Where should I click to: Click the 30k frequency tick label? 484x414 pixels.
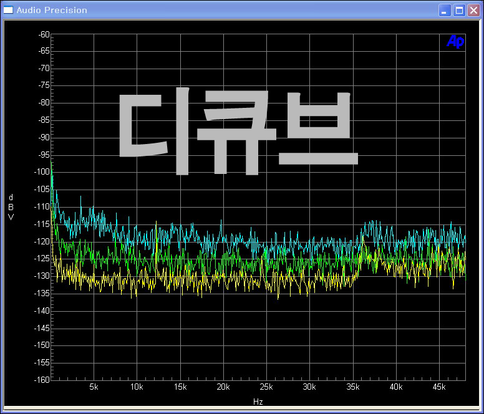click(x=309, y=387)
